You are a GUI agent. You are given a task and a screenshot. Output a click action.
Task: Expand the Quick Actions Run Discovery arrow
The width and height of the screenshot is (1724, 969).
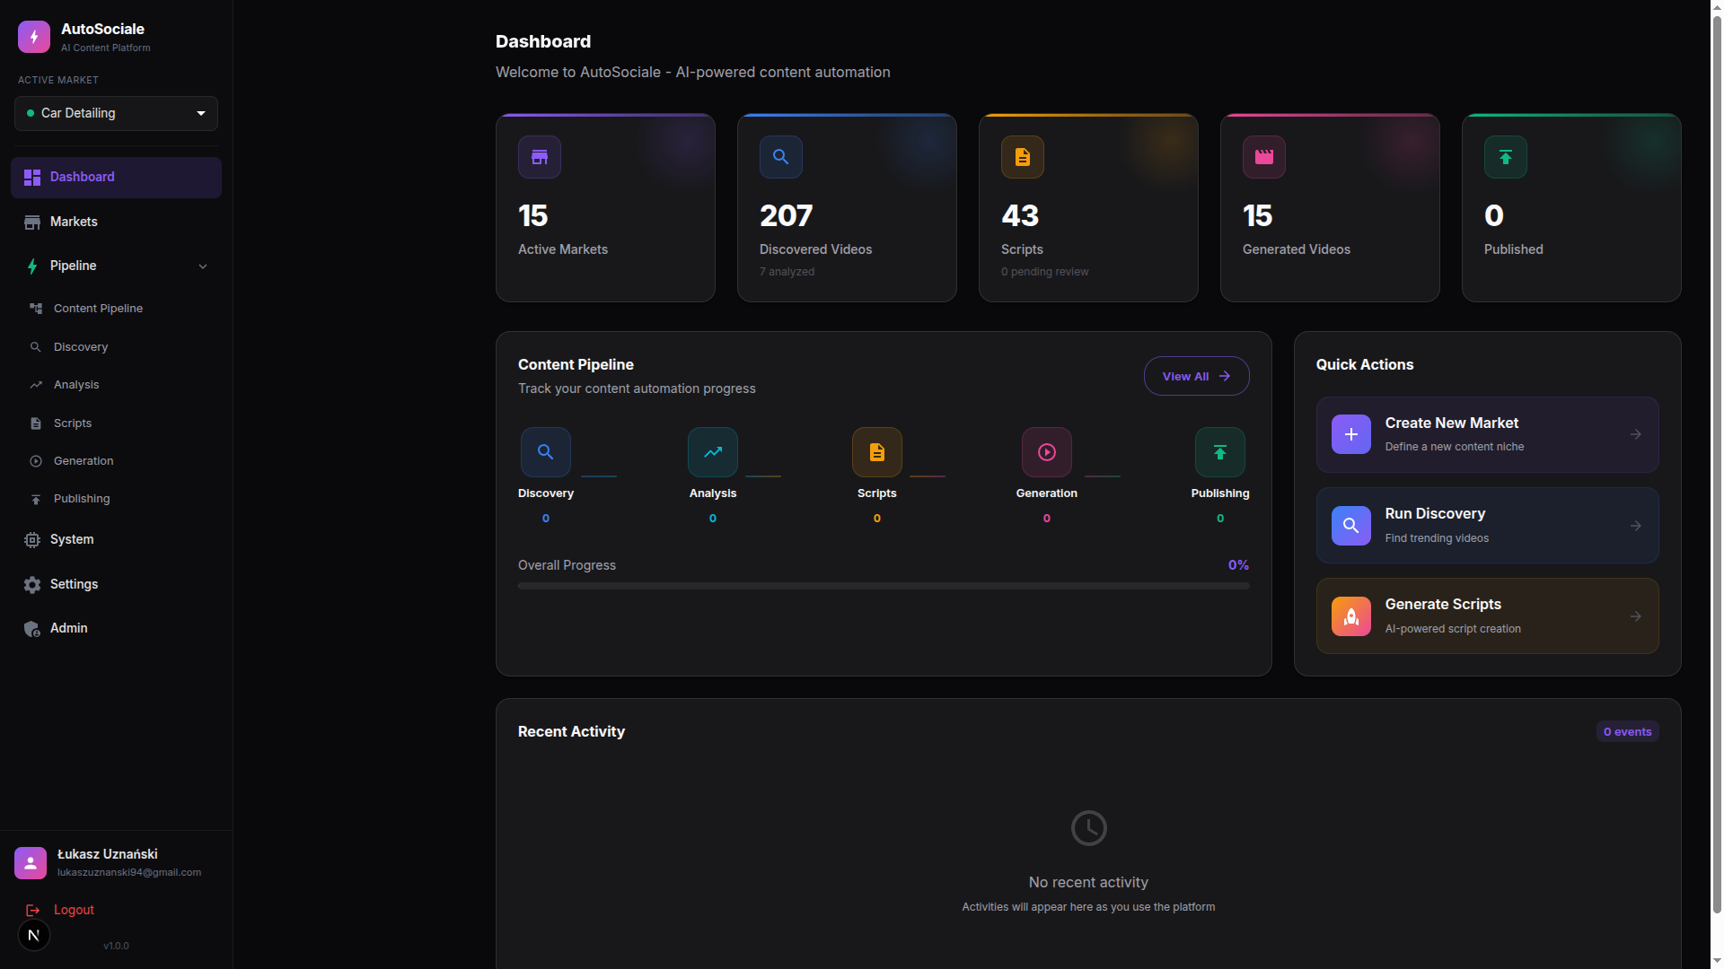click(1636, 526)
